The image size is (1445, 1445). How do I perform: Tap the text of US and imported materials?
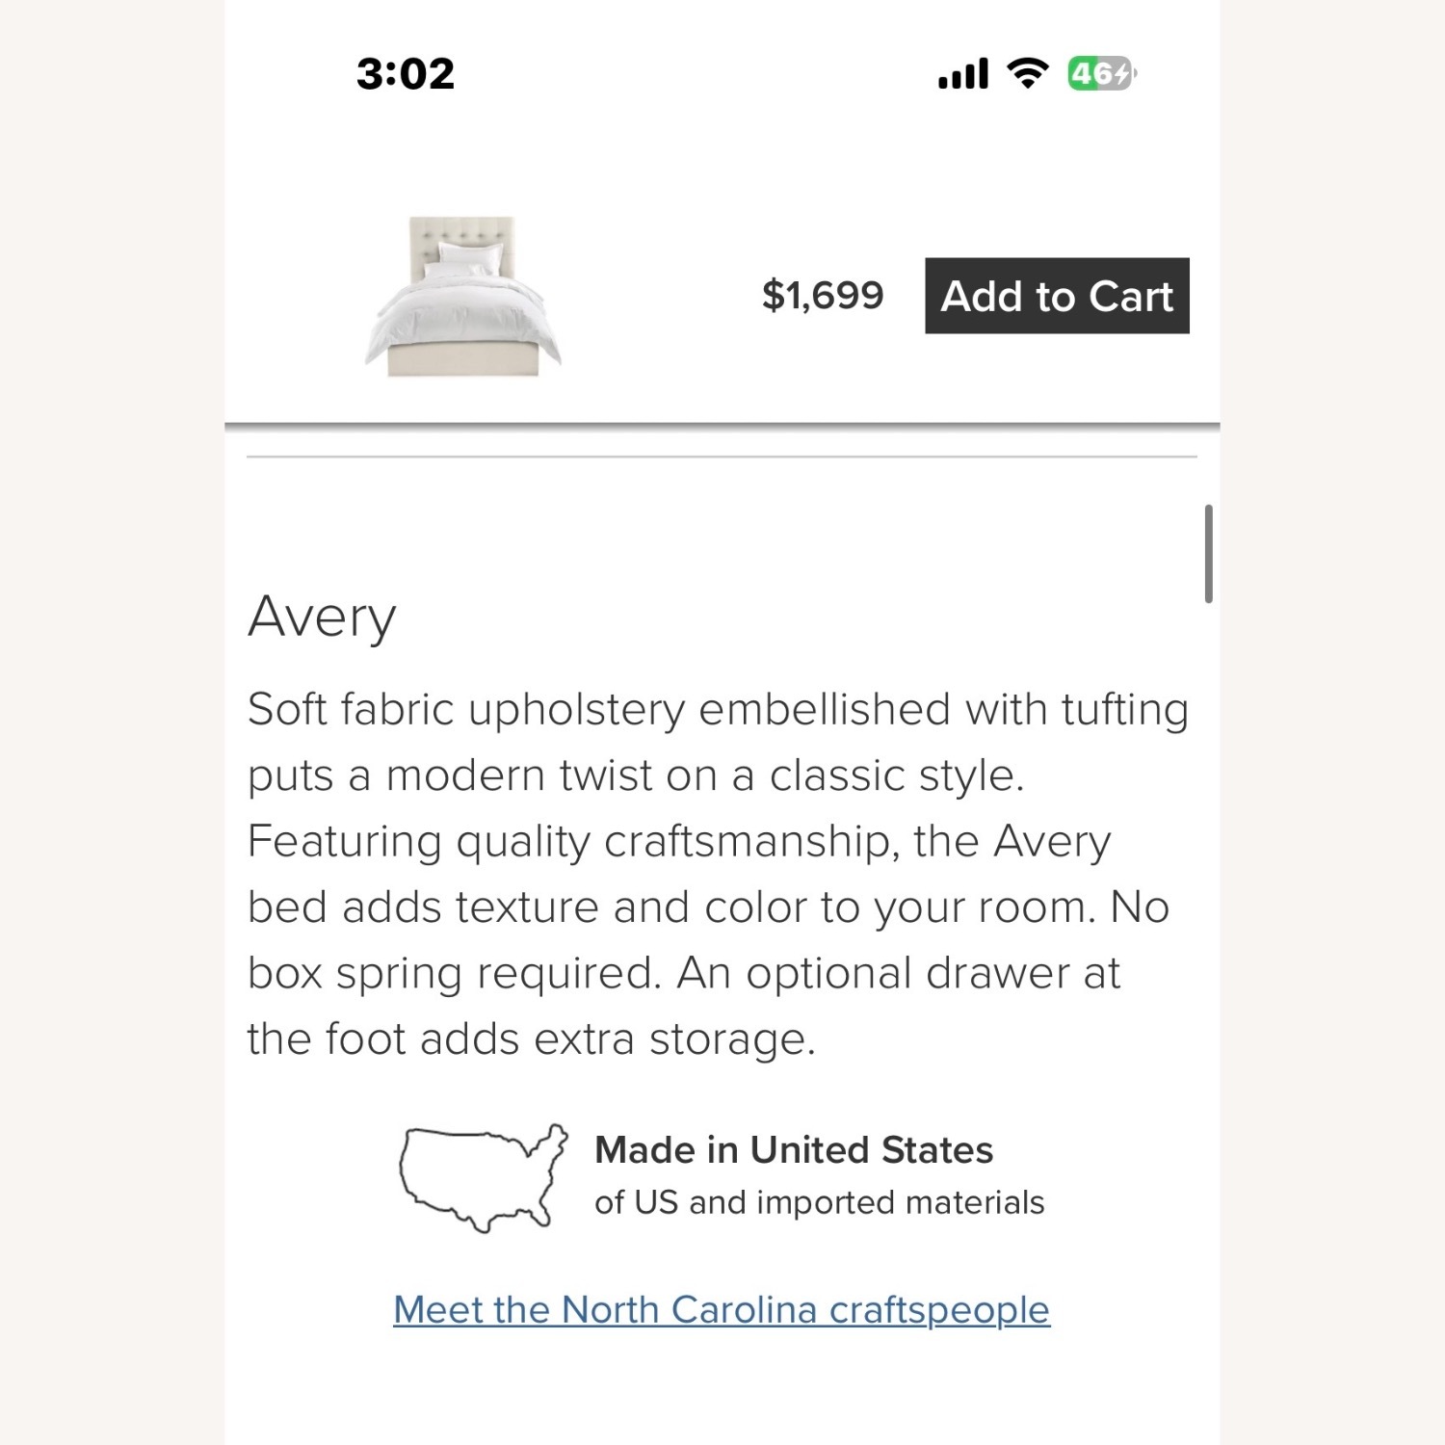[x=821, y=1201]
